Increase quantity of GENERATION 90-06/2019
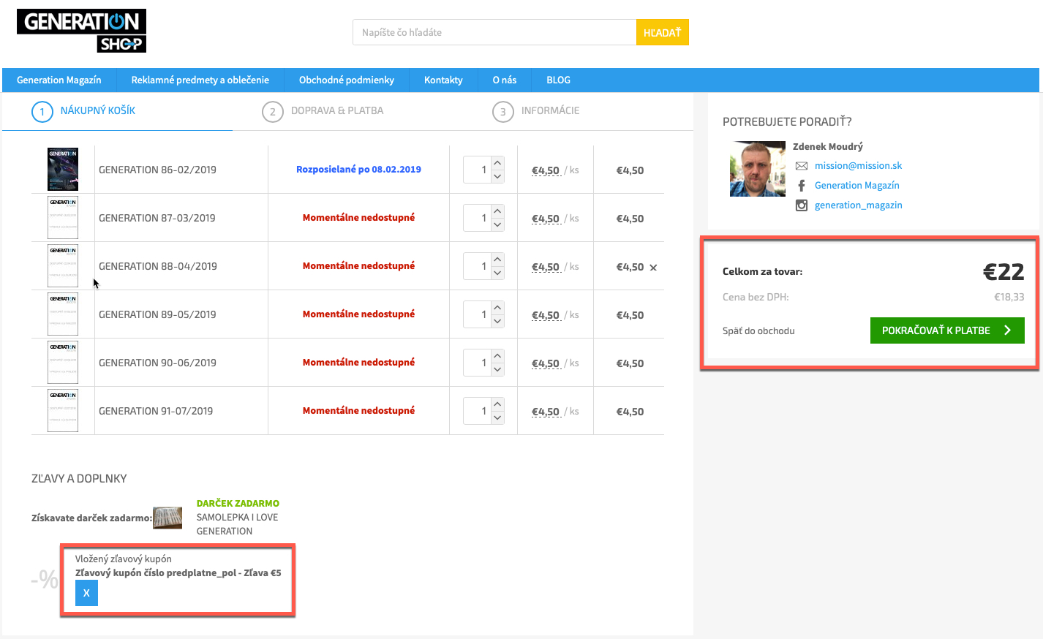 (497, 356)
